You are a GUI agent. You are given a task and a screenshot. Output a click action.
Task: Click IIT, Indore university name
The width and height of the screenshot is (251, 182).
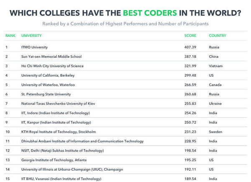[x=55, y=113]
